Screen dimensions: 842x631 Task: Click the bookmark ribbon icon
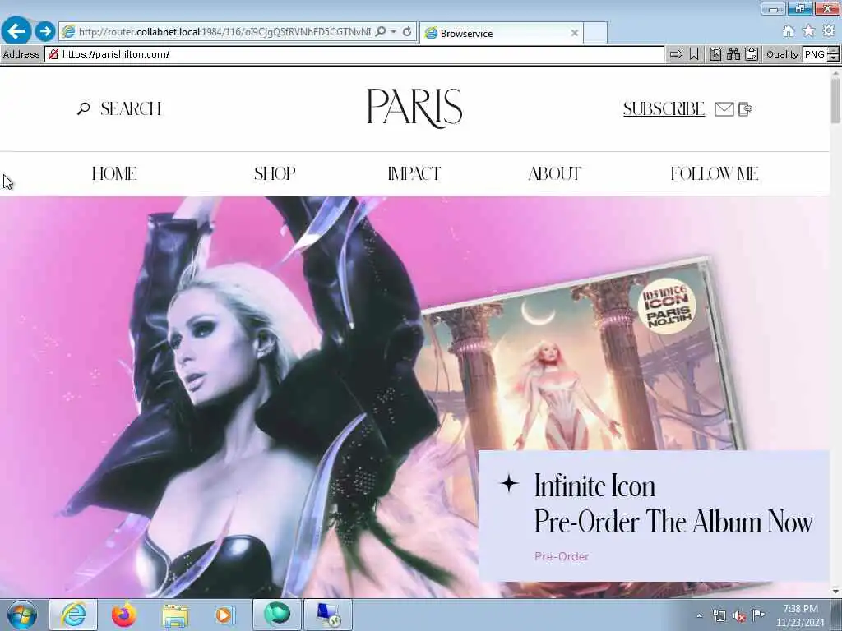[x=694, y=54]
